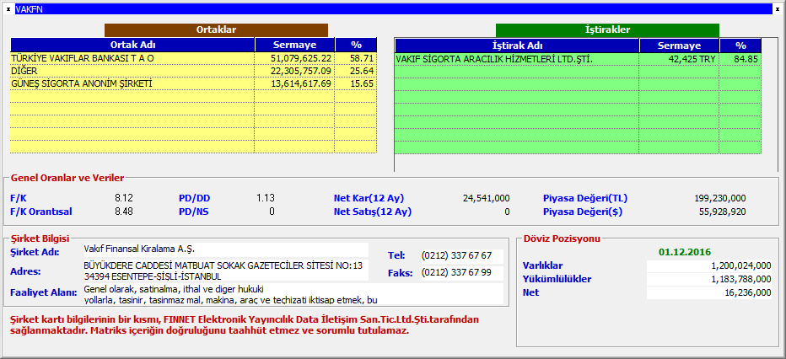Click the % header in the Ortaklar table
Screen dimensions: 786x359
[x=356, y=45]
